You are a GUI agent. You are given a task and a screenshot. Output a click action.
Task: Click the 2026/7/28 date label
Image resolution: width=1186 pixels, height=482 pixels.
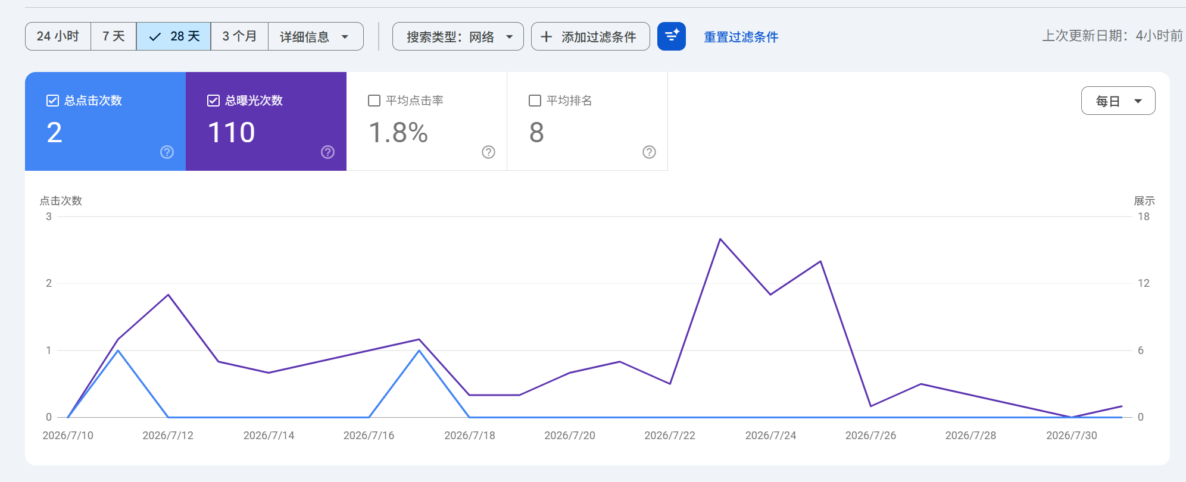pyautogui.click(x=970, y=436)
